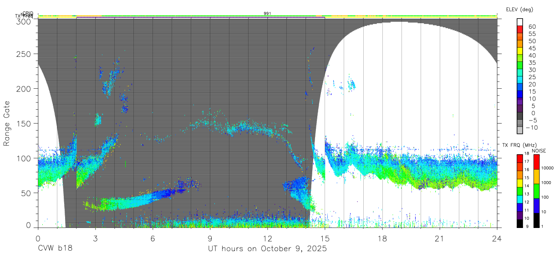
Task: Pick the orange 1000-10000 swatch in NOISE legend
Action: point(536,177)
